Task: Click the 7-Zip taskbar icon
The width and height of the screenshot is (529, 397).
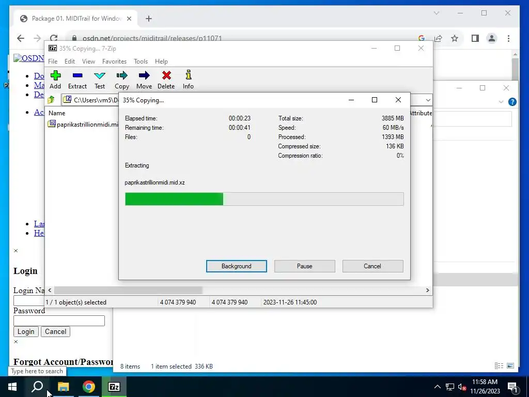Action: [114, 387]
